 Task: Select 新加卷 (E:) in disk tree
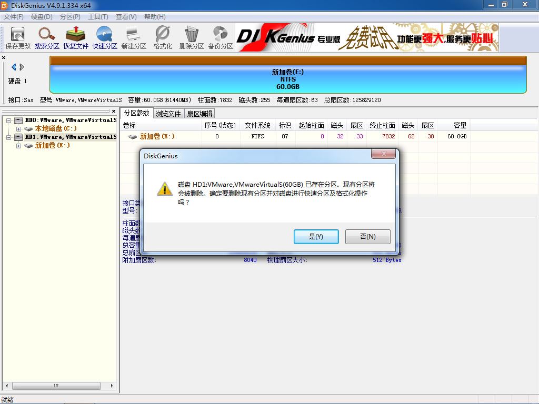click(52, 145)
